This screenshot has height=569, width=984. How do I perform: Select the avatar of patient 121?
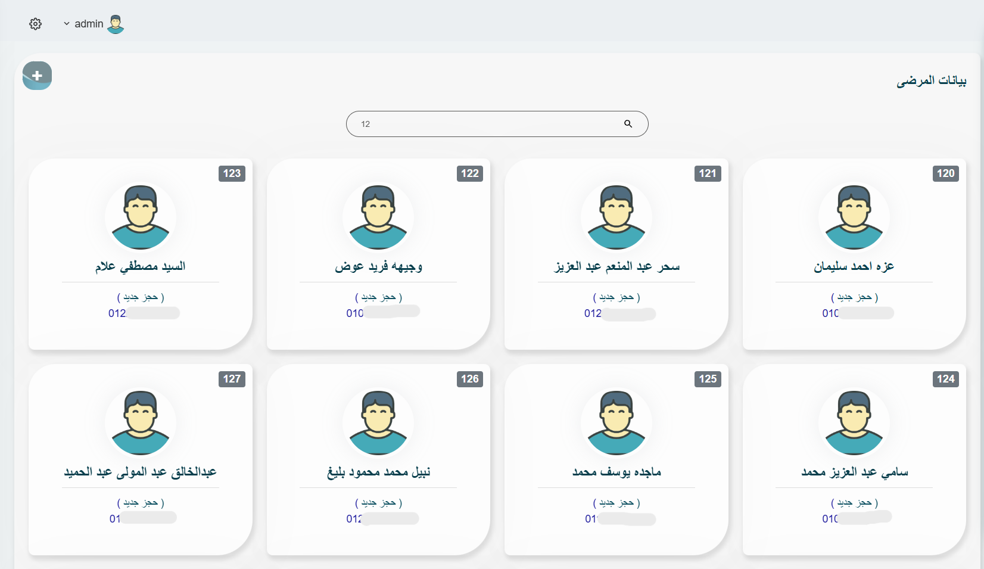click(616, 217)
